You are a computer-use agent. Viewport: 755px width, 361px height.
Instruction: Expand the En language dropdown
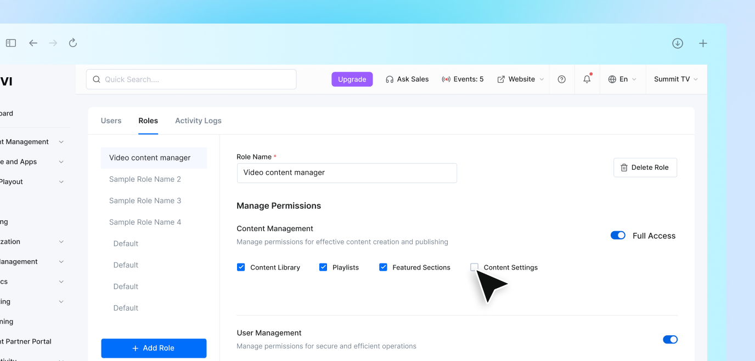click(x=635, y=79)
